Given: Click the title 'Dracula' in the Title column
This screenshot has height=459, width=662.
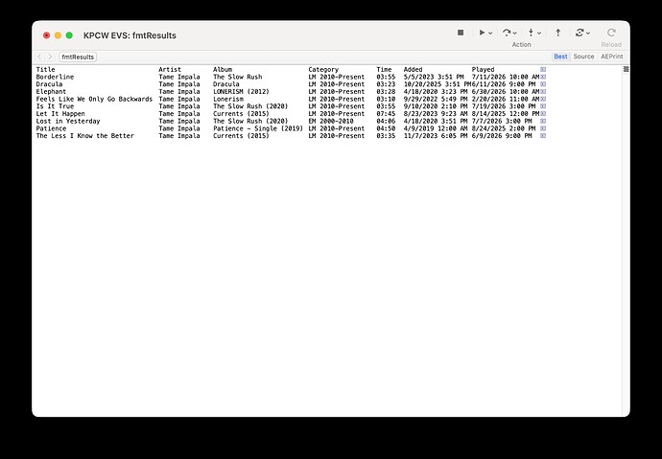Looking at the screenshot, I should [49, 84].
